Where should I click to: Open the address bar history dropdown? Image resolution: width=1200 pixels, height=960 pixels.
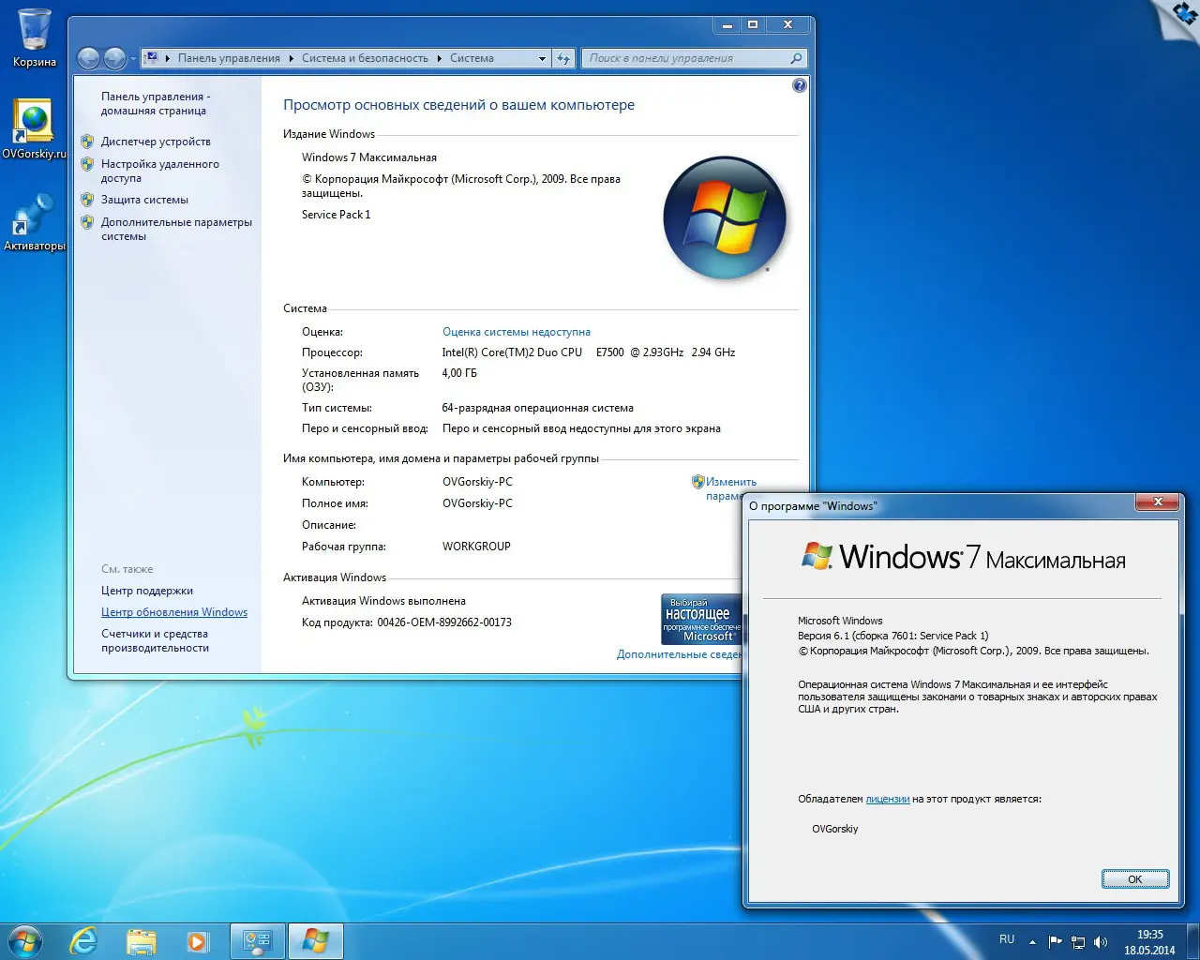(542, 57)
